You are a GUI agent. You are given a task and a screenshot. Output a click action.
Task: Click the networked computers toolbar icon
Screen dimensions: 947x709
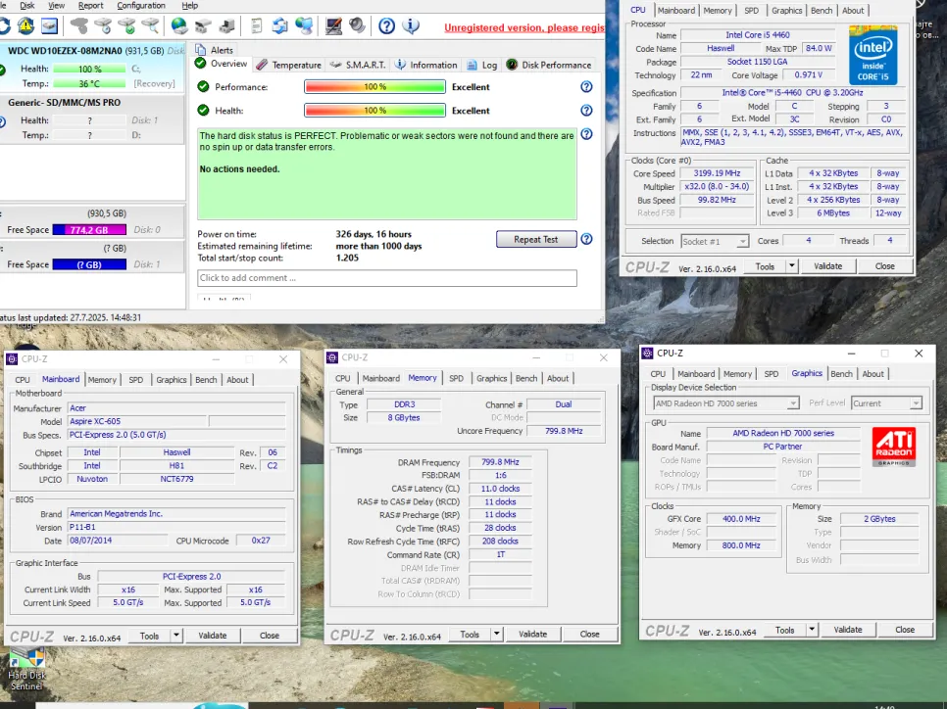[304, 25]
